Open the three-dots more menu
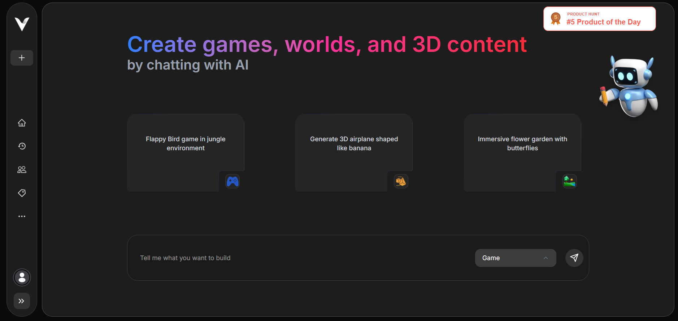Viewport: 678px width, 321px height. click(x=22, y=217)
